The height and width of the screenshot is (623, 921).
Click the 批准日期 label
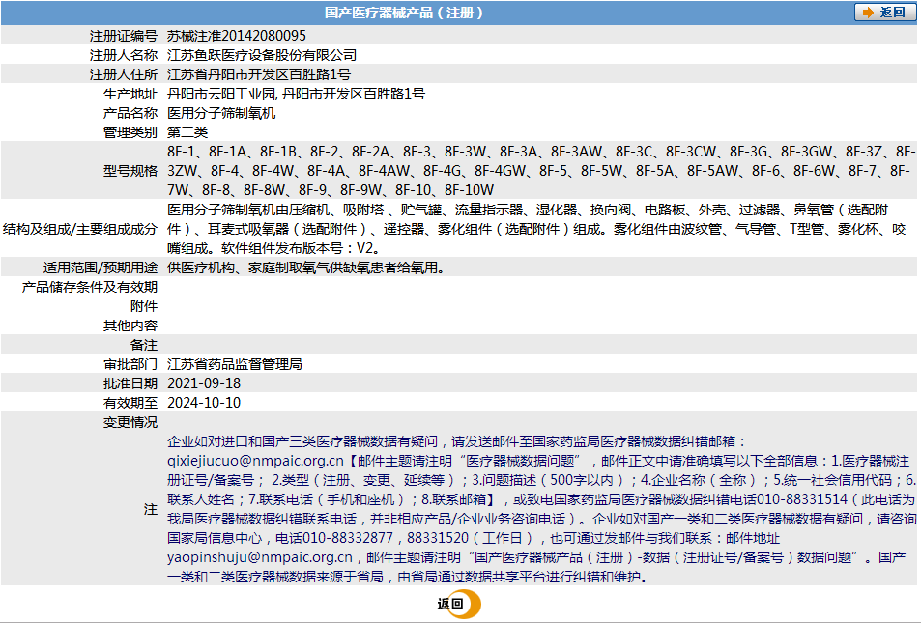tap(130, 383)
